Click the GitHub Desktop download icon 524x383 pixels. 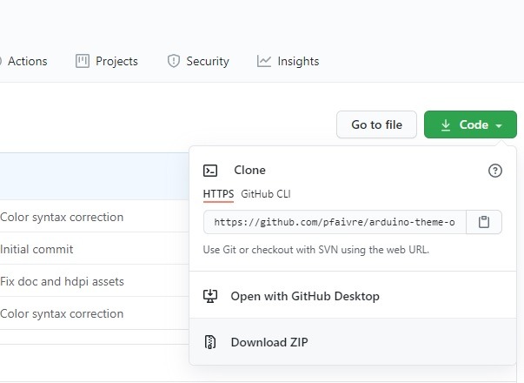click(210, 296)
